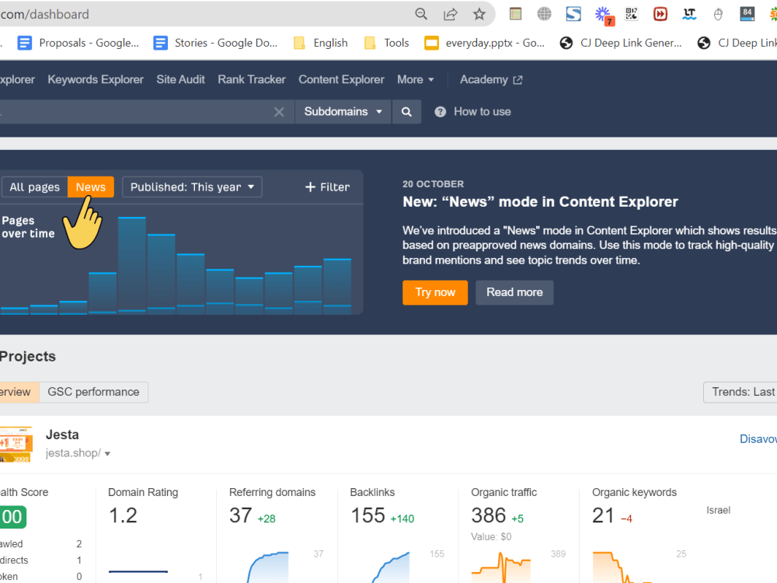Open the blue S extension icon
Viewport: 777px width, 583px height.
(573, 14)
